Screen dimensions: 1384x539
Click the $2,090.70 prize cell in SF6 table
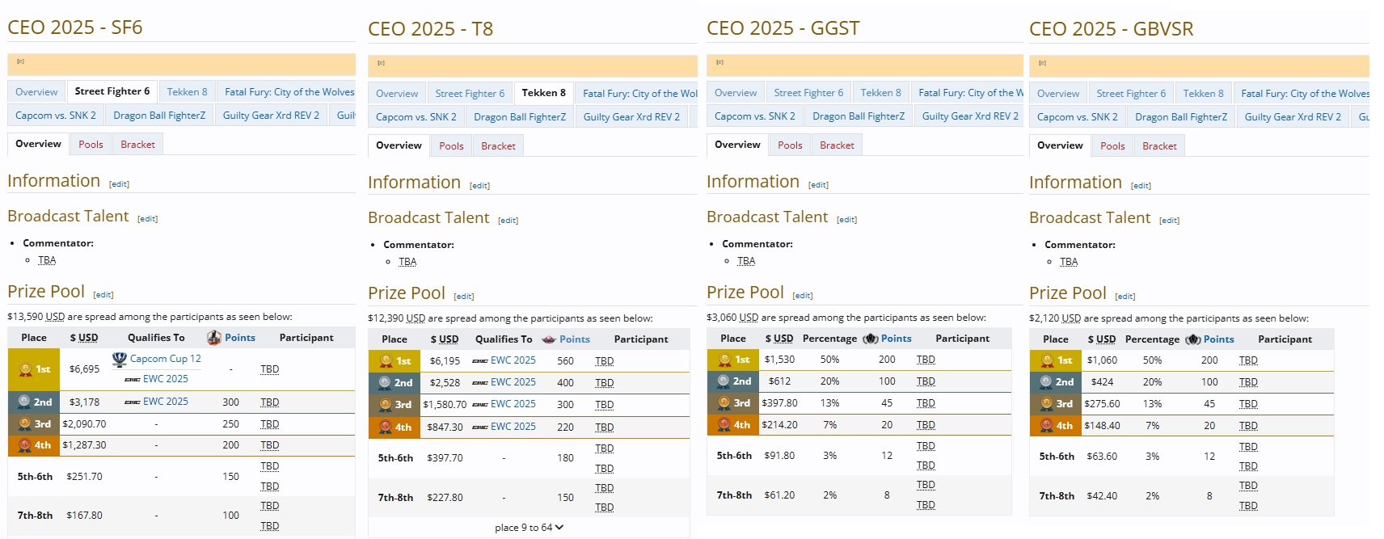[84, 424]
